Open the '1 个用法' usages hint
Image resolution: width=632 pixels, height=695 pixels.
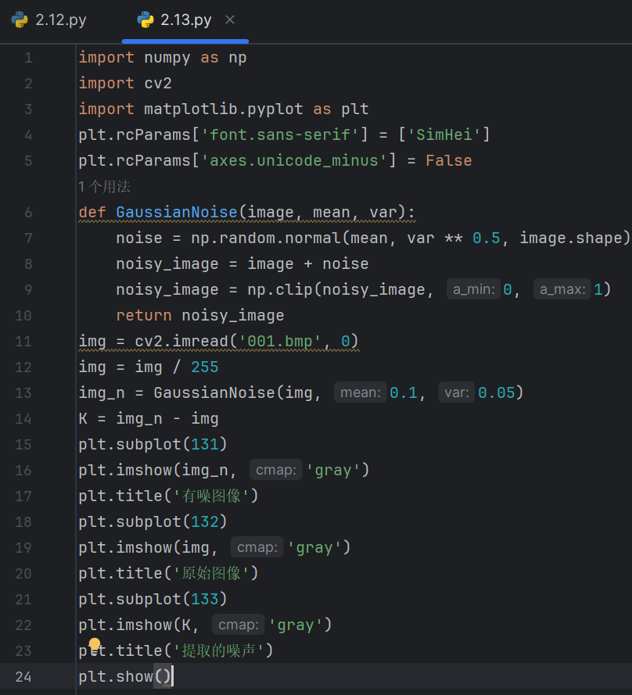[x=105, y=187]
